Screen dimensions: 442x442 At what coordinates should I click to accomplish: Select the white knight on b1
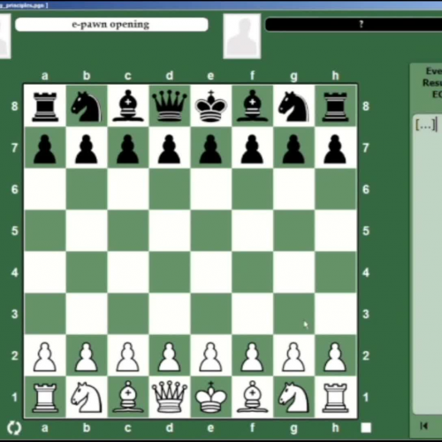[x=87, y=397]
